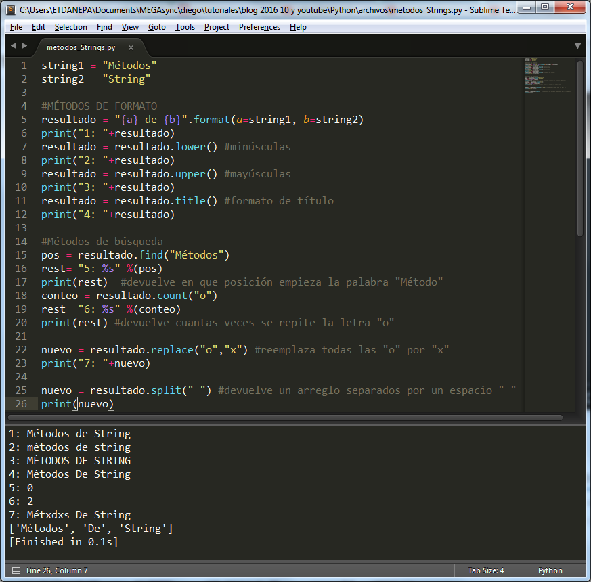Click the format method call on line 5
This screenshot has height=582, width=591.
(211, 120)
